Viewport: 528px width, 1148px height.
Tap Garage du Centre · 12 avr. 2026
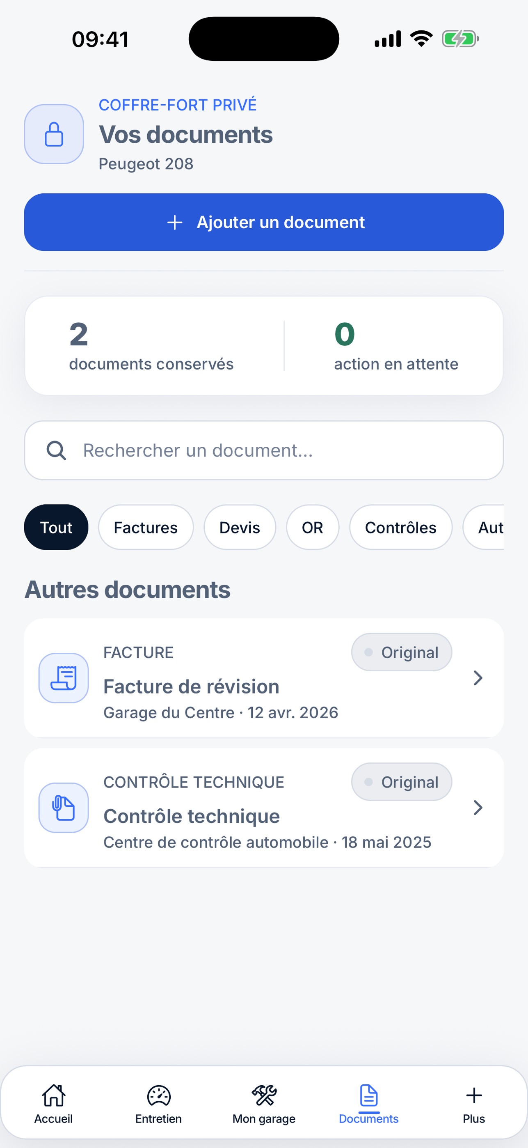[221, 713]
